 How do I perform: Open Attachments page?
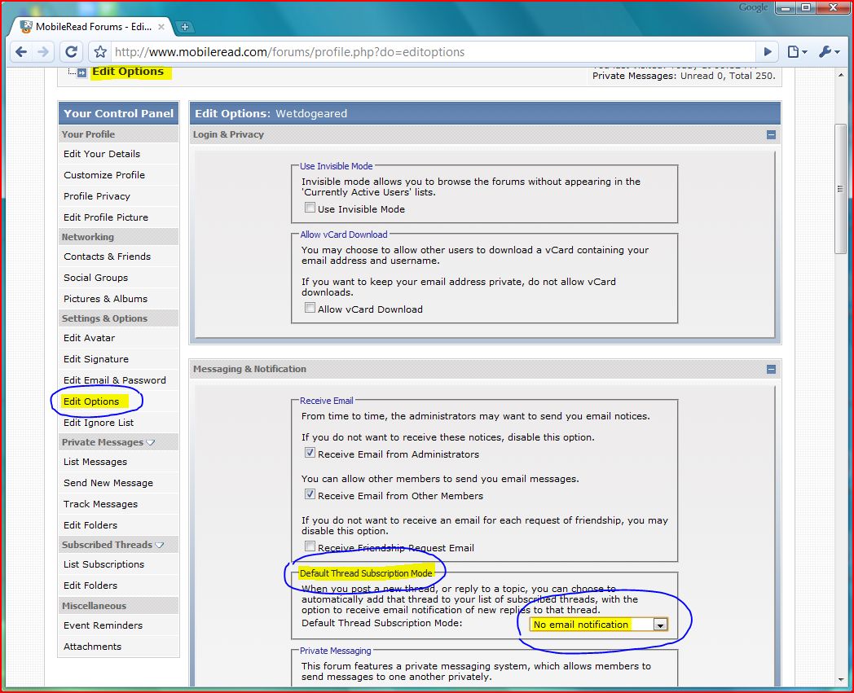[93, 647]
